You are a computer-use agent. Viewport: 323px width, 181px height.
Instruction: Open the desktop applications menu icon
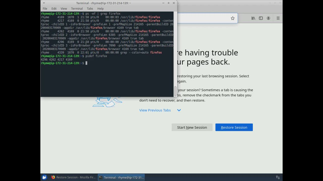pyautogui.click(x=44, y=177)
